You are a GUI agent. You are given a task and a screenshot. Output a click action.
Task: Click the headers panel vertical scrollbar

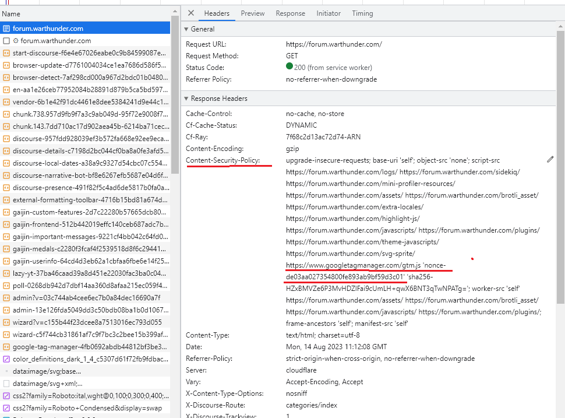point(560,167)
